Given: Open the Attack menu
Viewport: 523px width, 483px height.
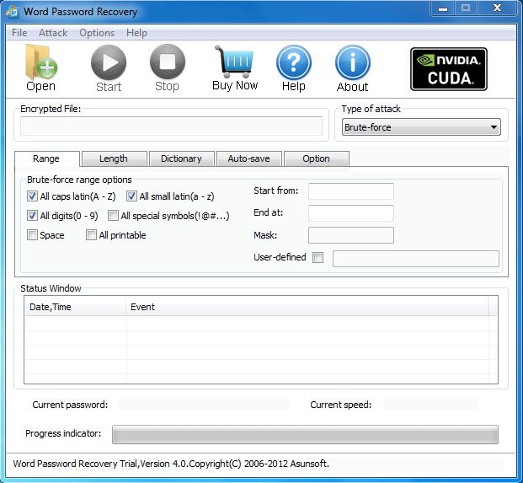Looking at the screenshot, I should pyautogui.click(x=53, y=33).
